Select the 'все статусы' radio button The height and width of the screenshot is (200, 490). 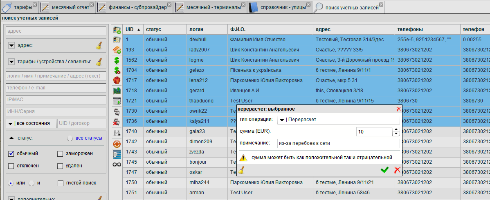click(70, 138)
